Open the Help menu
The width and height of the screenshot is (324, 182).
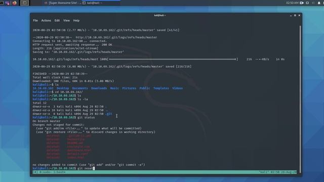pos(76,20)
